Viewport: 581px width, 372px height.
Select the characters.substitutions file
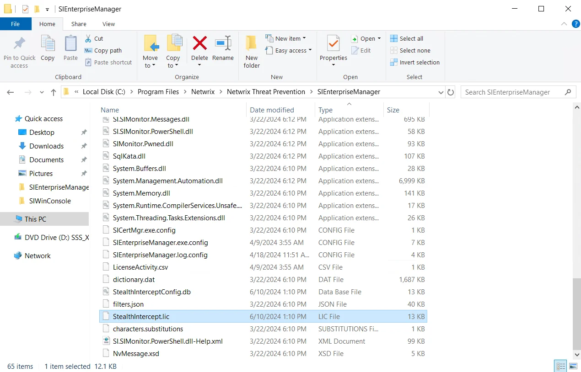click(148, 329)
